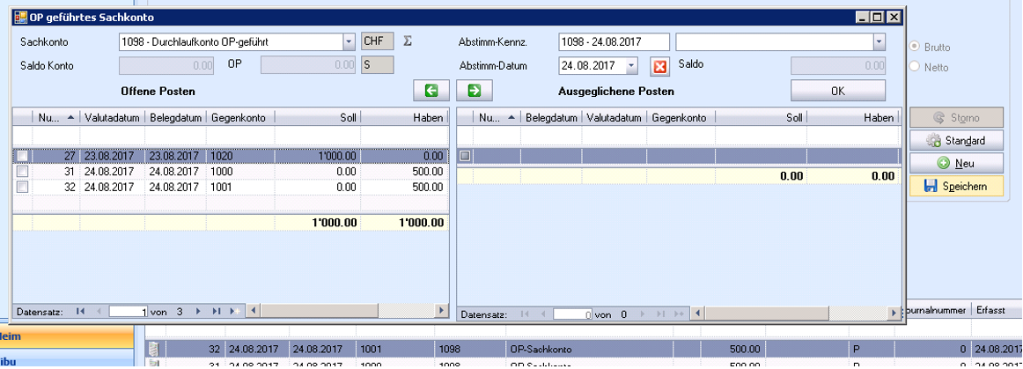Click the Standard button
This screenshot has width=1023, height=369.
click(x=956, y=140)
